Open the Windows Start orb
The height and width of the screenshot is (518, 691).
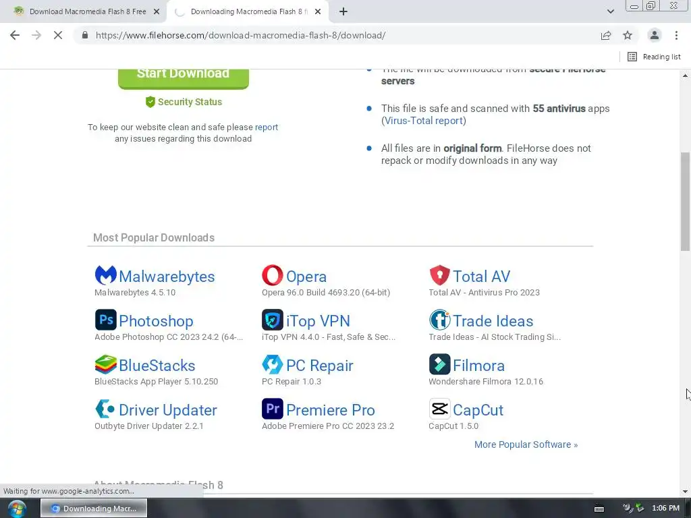click(x=17, y=509)
